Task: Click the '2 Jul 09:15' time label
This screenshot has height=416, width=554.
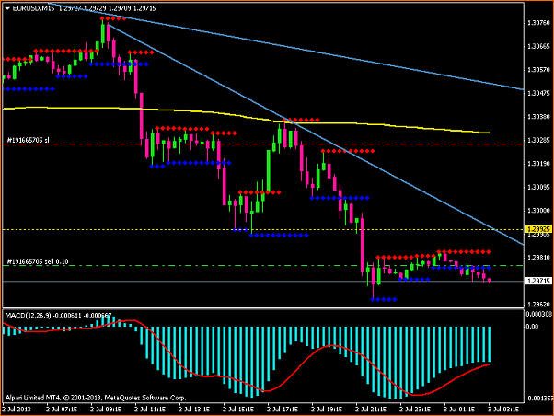Action: 106,410
